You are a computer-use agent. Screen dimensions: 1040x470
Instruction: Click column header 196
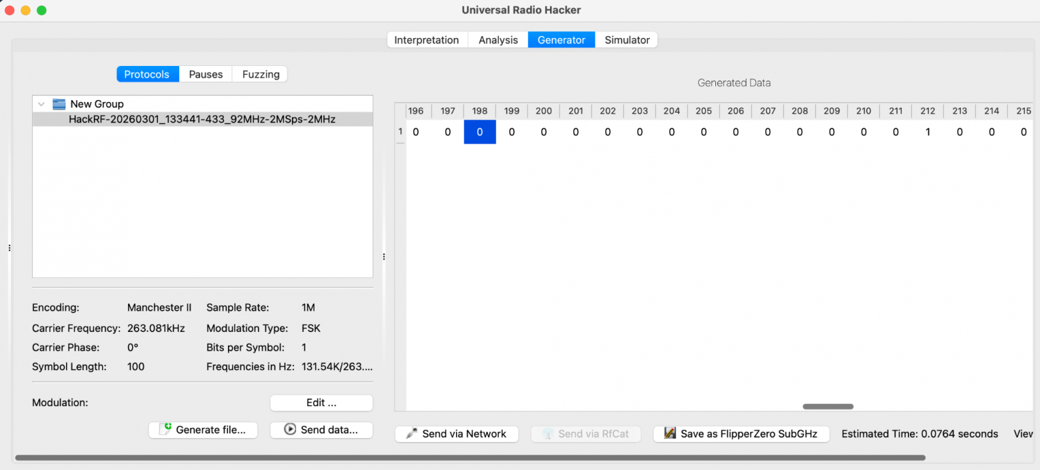[x=416, y=111]
